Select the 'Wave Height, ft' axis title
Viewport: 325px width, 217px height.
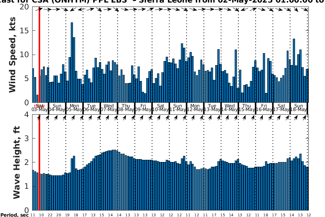pyautogui.click(x=17, y=162)
